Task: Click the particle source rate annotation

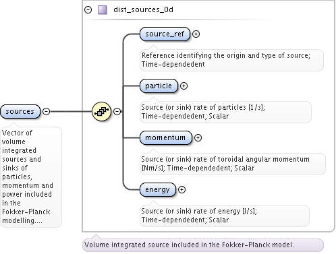Action: pyautogui.click(x=225, y=112)
